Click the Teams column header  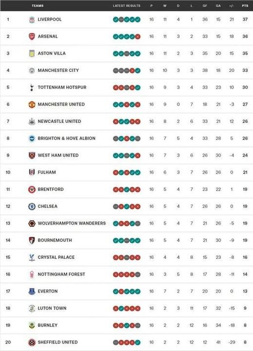click(x=37, y=6)
